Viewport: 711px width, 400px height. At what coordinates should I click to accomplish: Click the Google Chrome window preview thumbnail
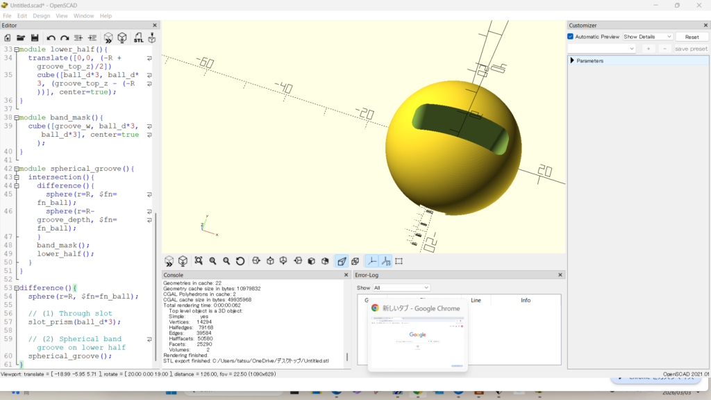(x=417, y=342)
